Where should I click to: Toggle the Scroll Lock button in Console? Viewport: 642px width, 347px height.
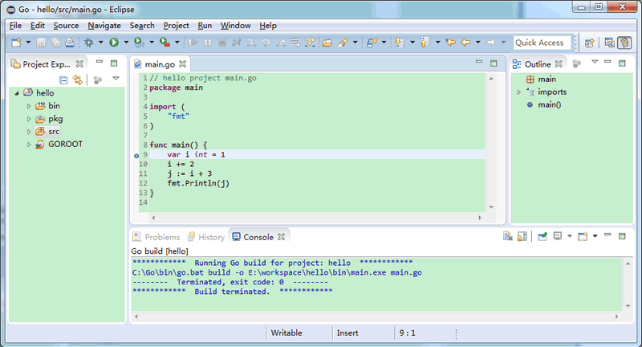tap(522, 237)
